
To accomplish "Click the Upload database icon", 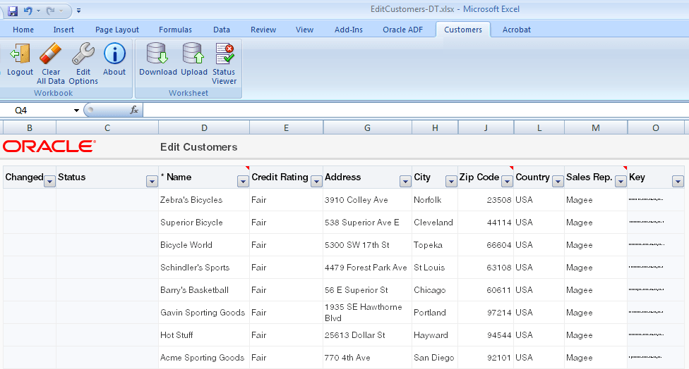I will 193,54.
